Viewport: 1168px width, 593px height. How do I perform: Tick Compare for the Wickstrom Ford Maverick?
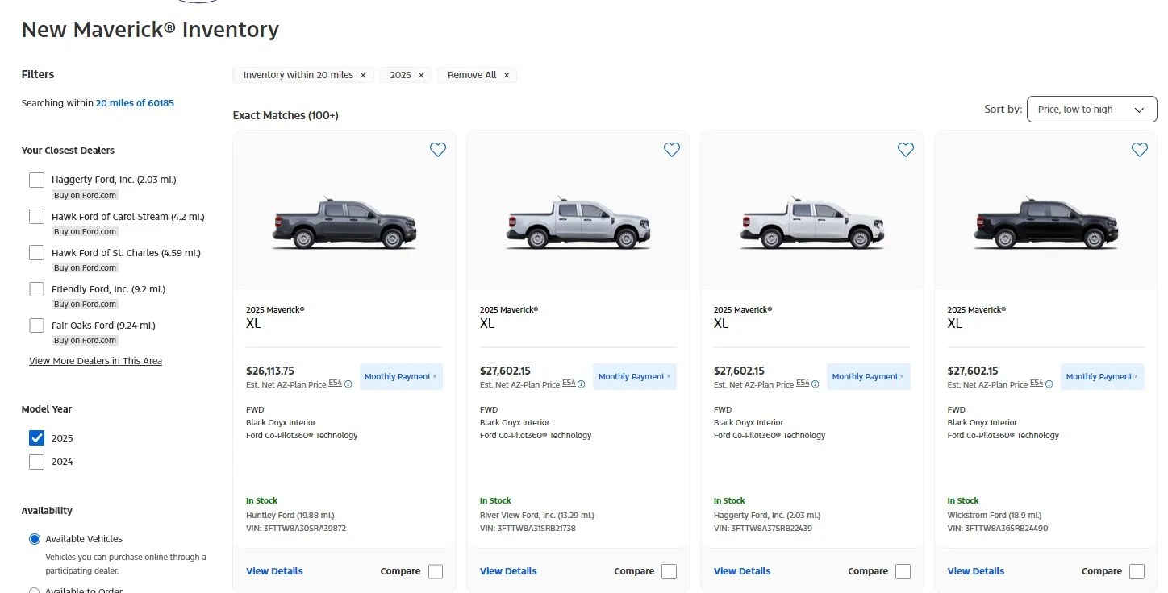[x=1137, y=571]
